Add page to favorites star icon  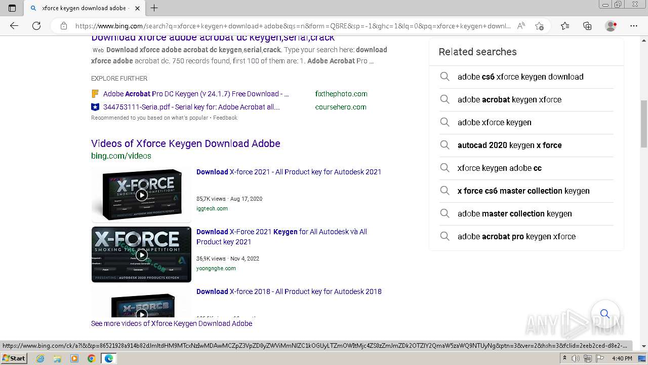tap(539, 26)
